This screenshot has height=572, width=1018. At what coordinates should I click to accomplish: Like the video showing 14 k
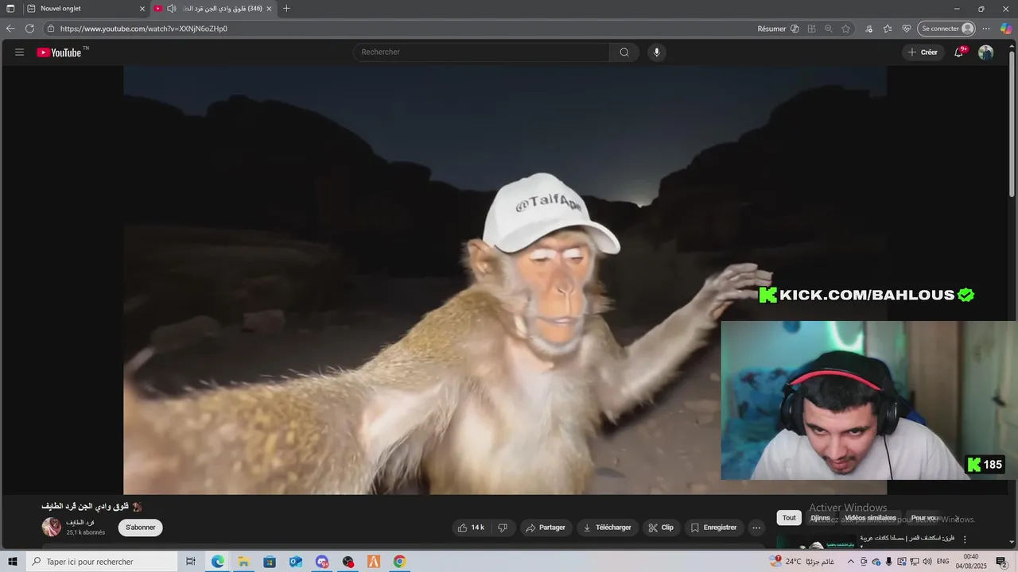click(471, 528)
